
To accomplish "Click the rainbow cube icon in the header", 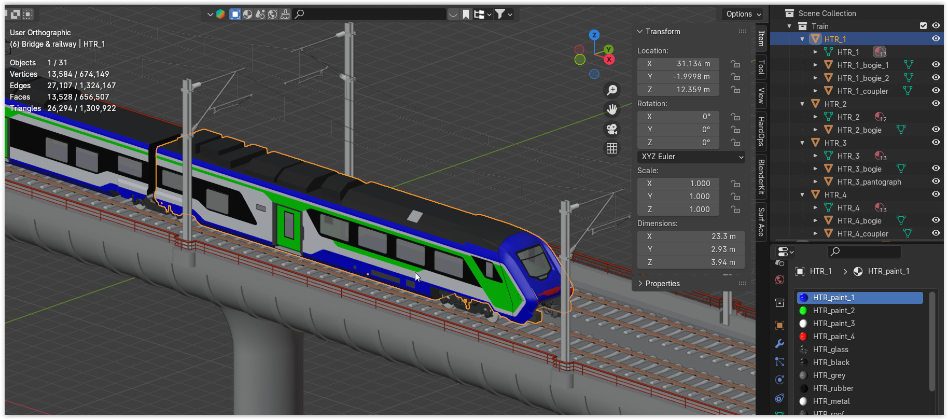I will pyautogui.click(x=220, y=14).
